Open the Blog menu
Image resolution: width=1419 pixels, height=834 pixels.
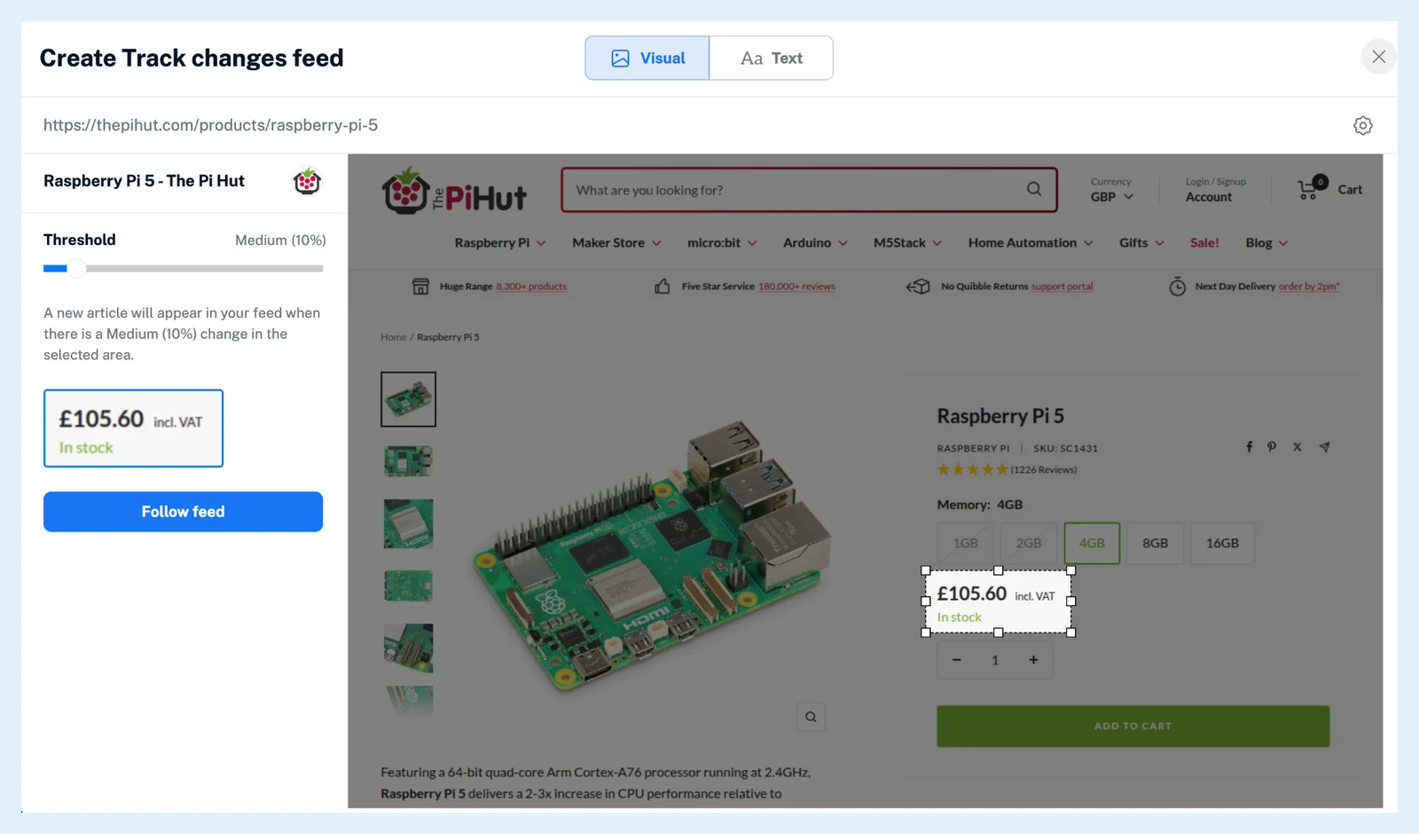[x=1266, y=243]
